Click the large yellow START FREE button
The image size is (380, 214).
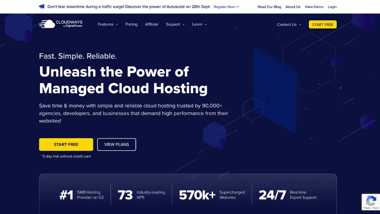66,145
